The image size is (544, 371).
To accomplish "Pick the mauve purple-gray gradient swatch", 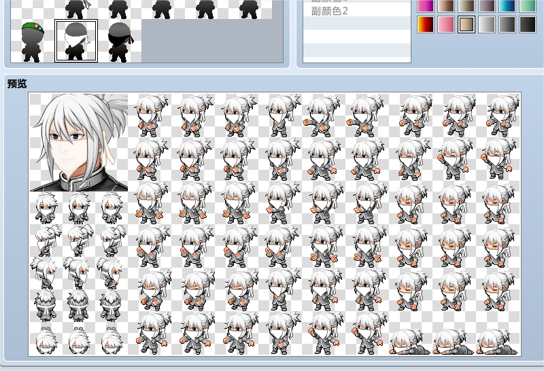I will (487, 5).
